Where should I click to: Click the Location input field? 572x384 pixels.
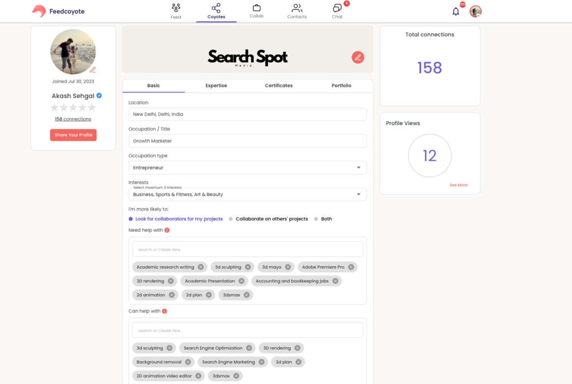(247, 114)
